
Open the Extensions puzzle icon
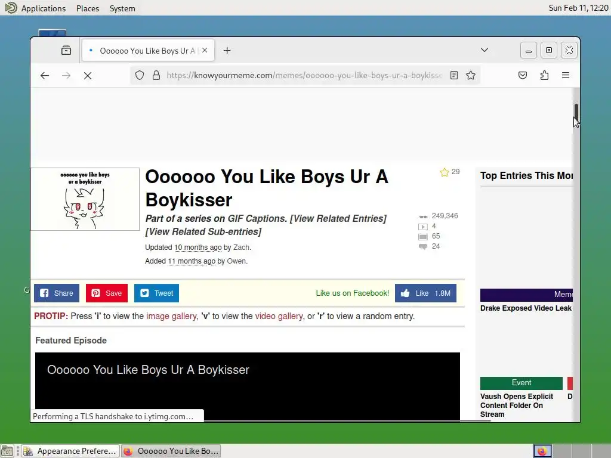544,75
